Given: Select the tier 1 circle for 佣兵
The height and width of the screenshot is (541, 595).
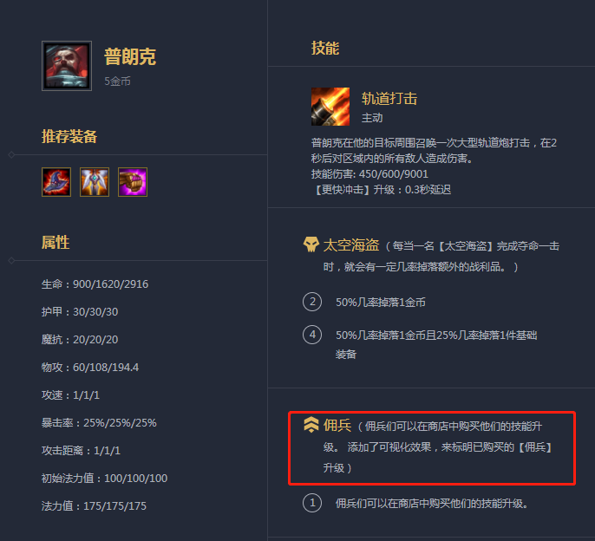Looking at the screenshot, I should [312, 503].
